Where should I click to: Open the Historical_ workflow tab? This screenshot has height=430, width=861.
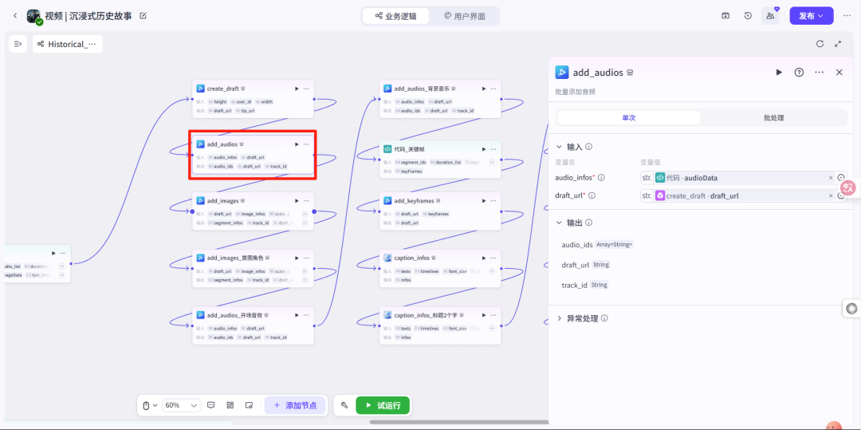point(68,44)
